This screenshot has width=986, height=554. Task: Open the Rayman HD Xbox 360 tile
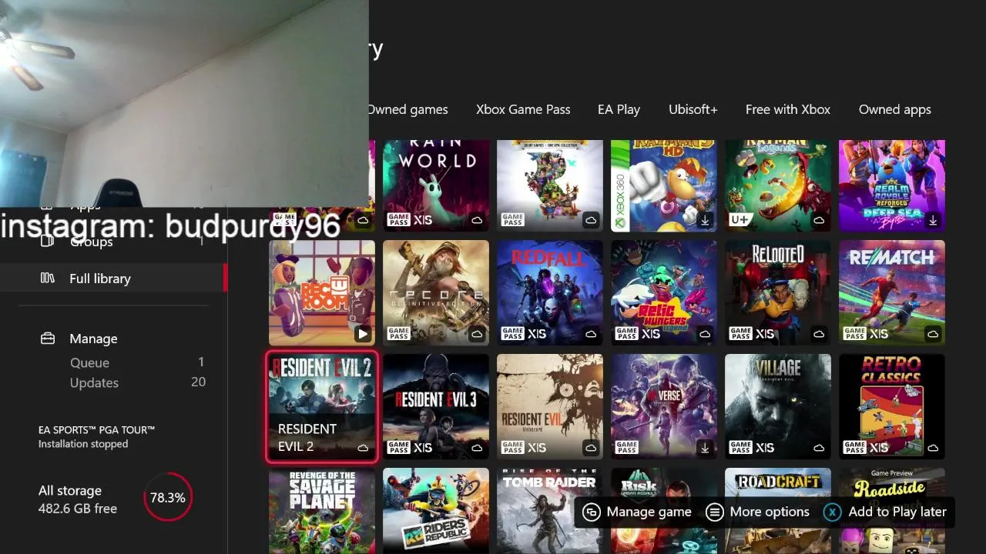click(664, 185)
